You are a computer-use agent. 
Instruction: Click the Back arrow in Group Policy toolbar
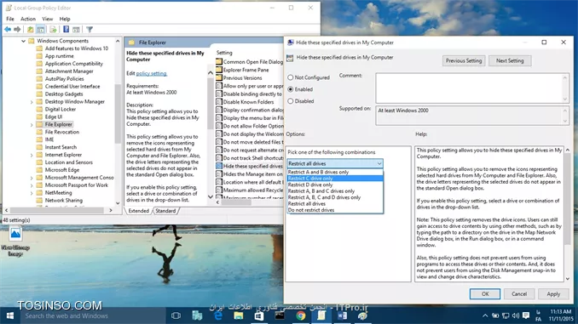click(8, 30)
